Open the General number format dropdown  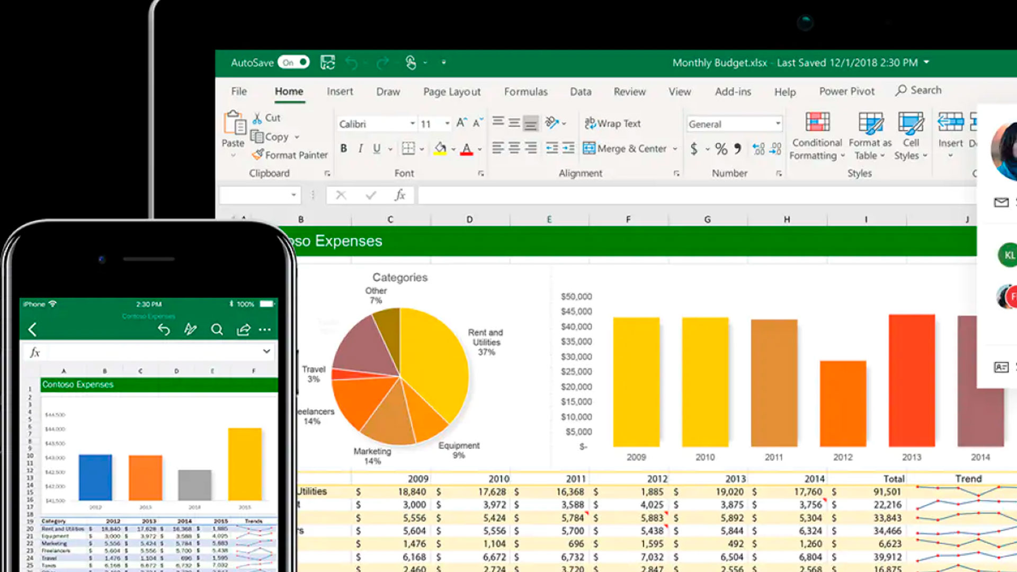(x=778, y=123)
